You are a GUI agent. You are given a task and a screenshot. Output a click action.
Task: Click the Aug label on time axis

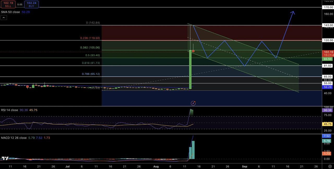click(x=156, y=166)
